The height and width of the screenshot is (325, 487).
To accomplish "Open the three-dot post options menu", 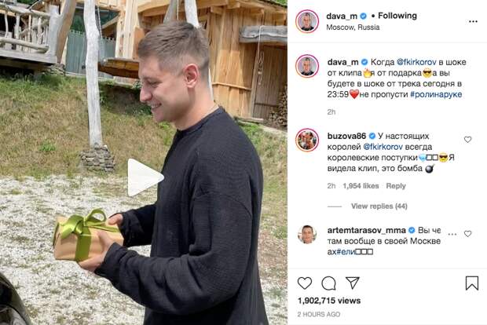I will click(473, 21).
